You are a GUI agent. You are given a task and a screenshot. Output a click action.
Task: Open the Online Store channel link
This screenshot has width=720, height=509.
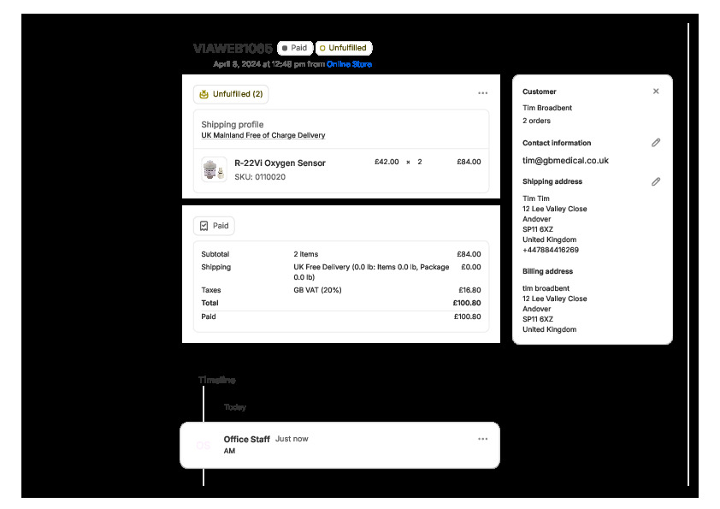click(x=349, y=64)
